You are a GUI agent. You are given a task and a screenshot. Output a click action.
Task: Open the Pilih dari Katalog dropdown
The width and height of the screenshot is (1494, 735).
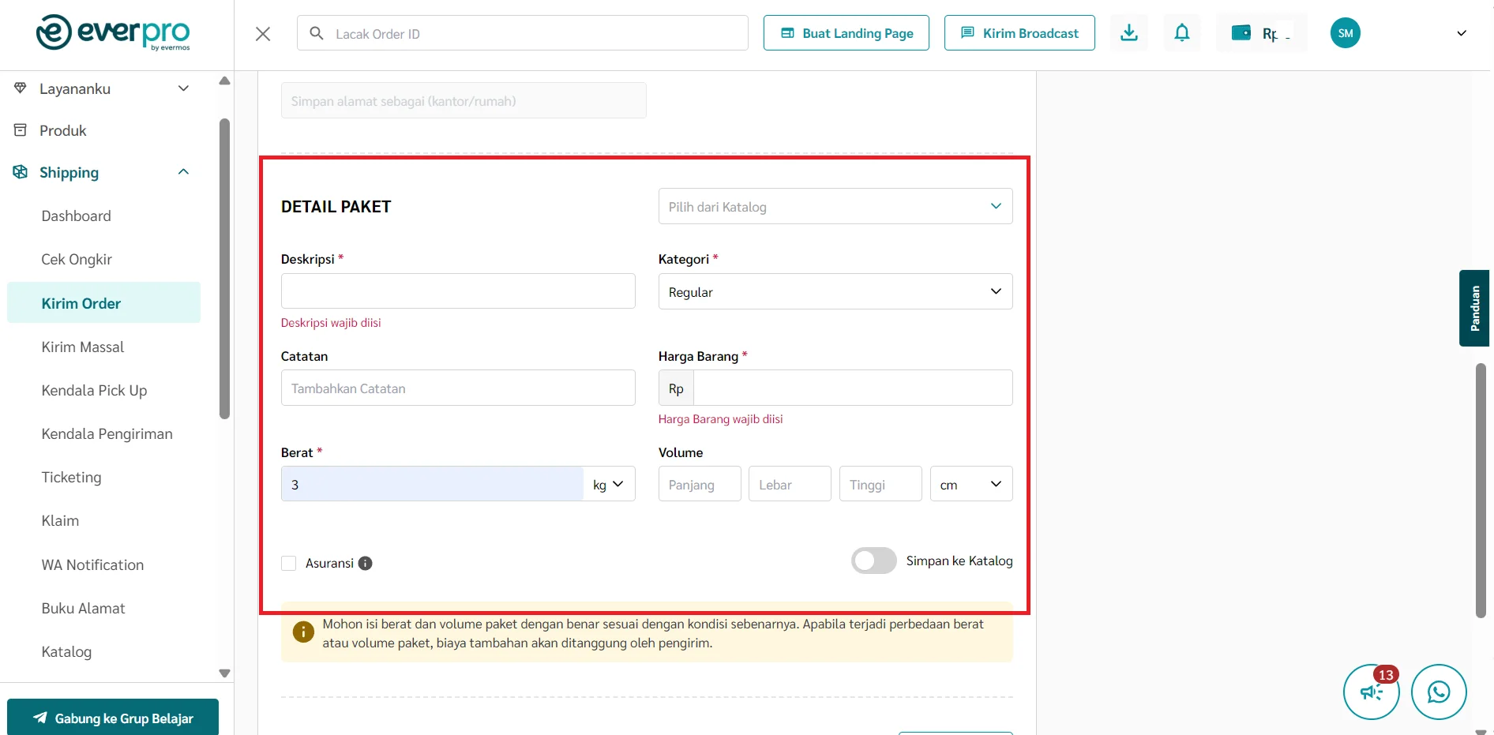click(x=835, y=206)
